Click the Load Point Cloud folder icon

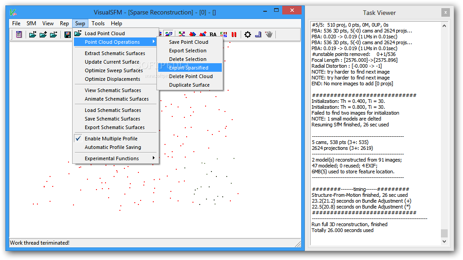tap(78, 33)
